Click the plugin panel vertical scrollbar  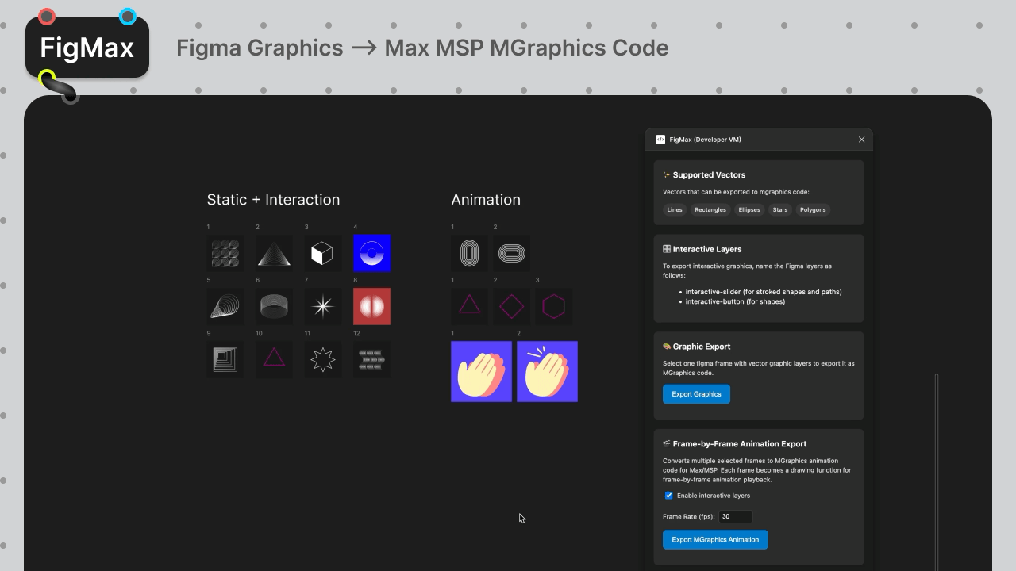coord(937,471)
